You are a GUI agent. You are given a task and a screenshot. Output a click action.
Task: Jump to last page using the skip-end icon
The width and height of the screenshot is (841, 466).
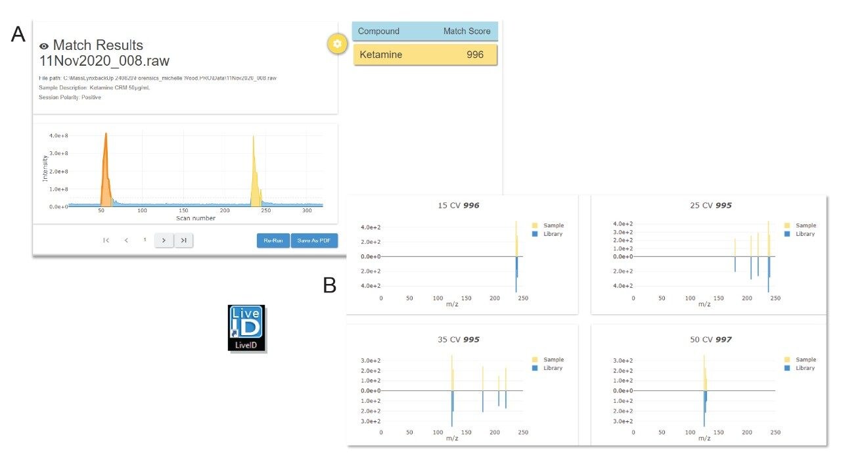[x=183, y=240]
